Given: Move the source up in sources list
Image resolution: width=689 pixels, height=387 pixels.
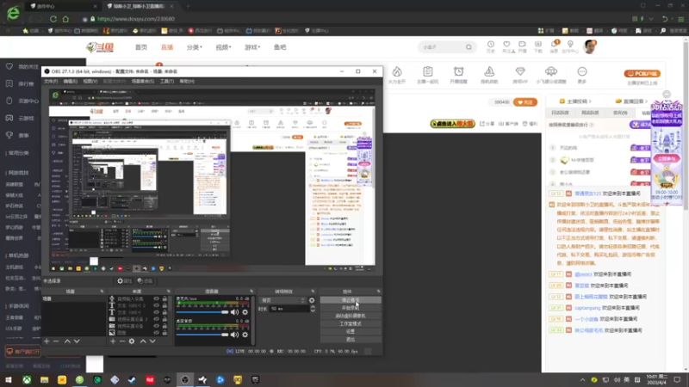Looking at the screenshot, I should coord(143,341).
